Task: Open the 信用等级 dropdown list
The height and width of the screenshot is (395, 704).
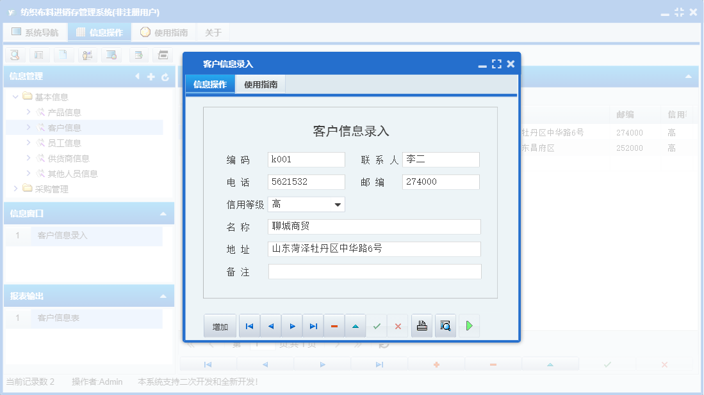Action: pyautogui.click(x=338, y=203)
